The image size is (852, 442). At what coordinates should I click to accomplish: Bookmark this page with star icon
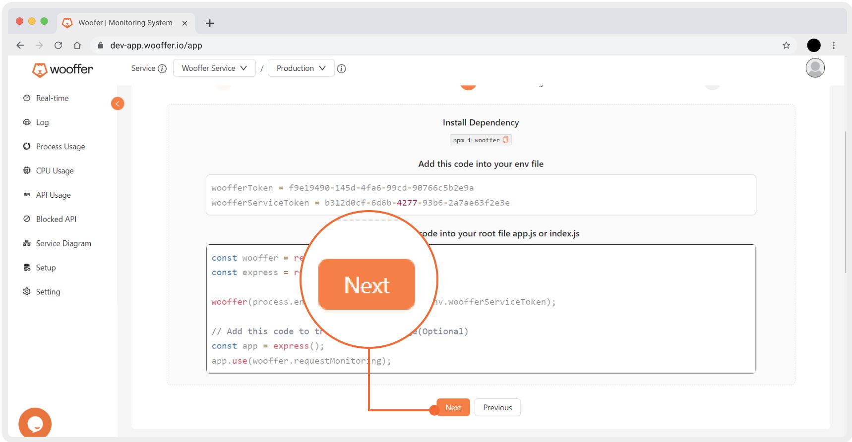786,45
